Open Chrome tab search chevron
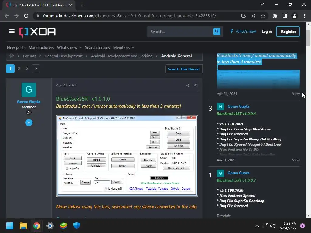311x233 pixels. (x=262, y=4)
